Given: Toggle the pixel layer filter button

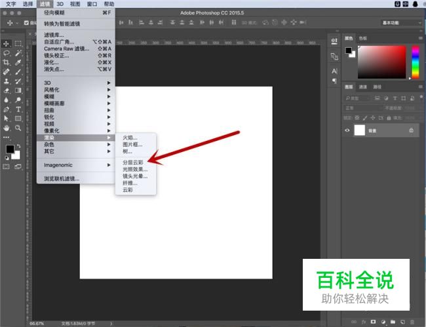Looking at the screenshot, I should pos(377,98).
